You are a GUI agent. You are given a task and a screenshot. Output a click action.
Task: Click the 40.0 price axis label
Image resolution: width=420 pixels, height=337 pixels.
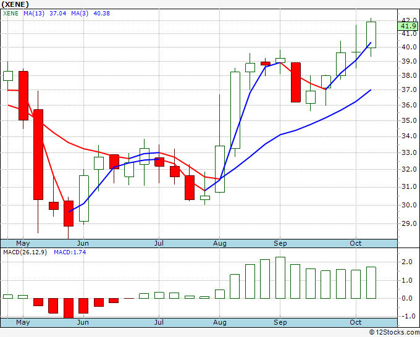[409, 47]
